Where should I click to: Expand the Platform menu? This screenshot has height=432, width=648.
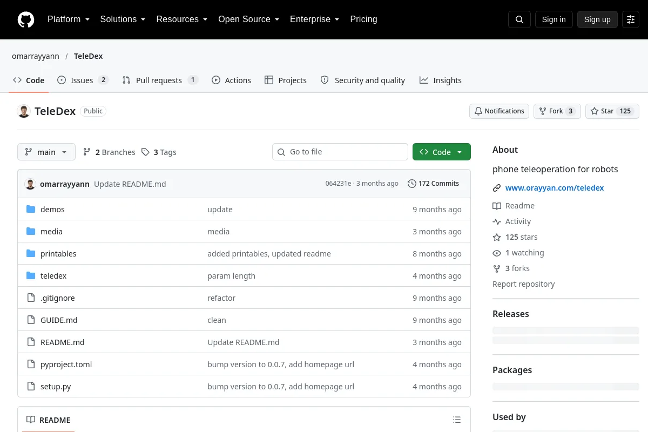click(69, 19)
